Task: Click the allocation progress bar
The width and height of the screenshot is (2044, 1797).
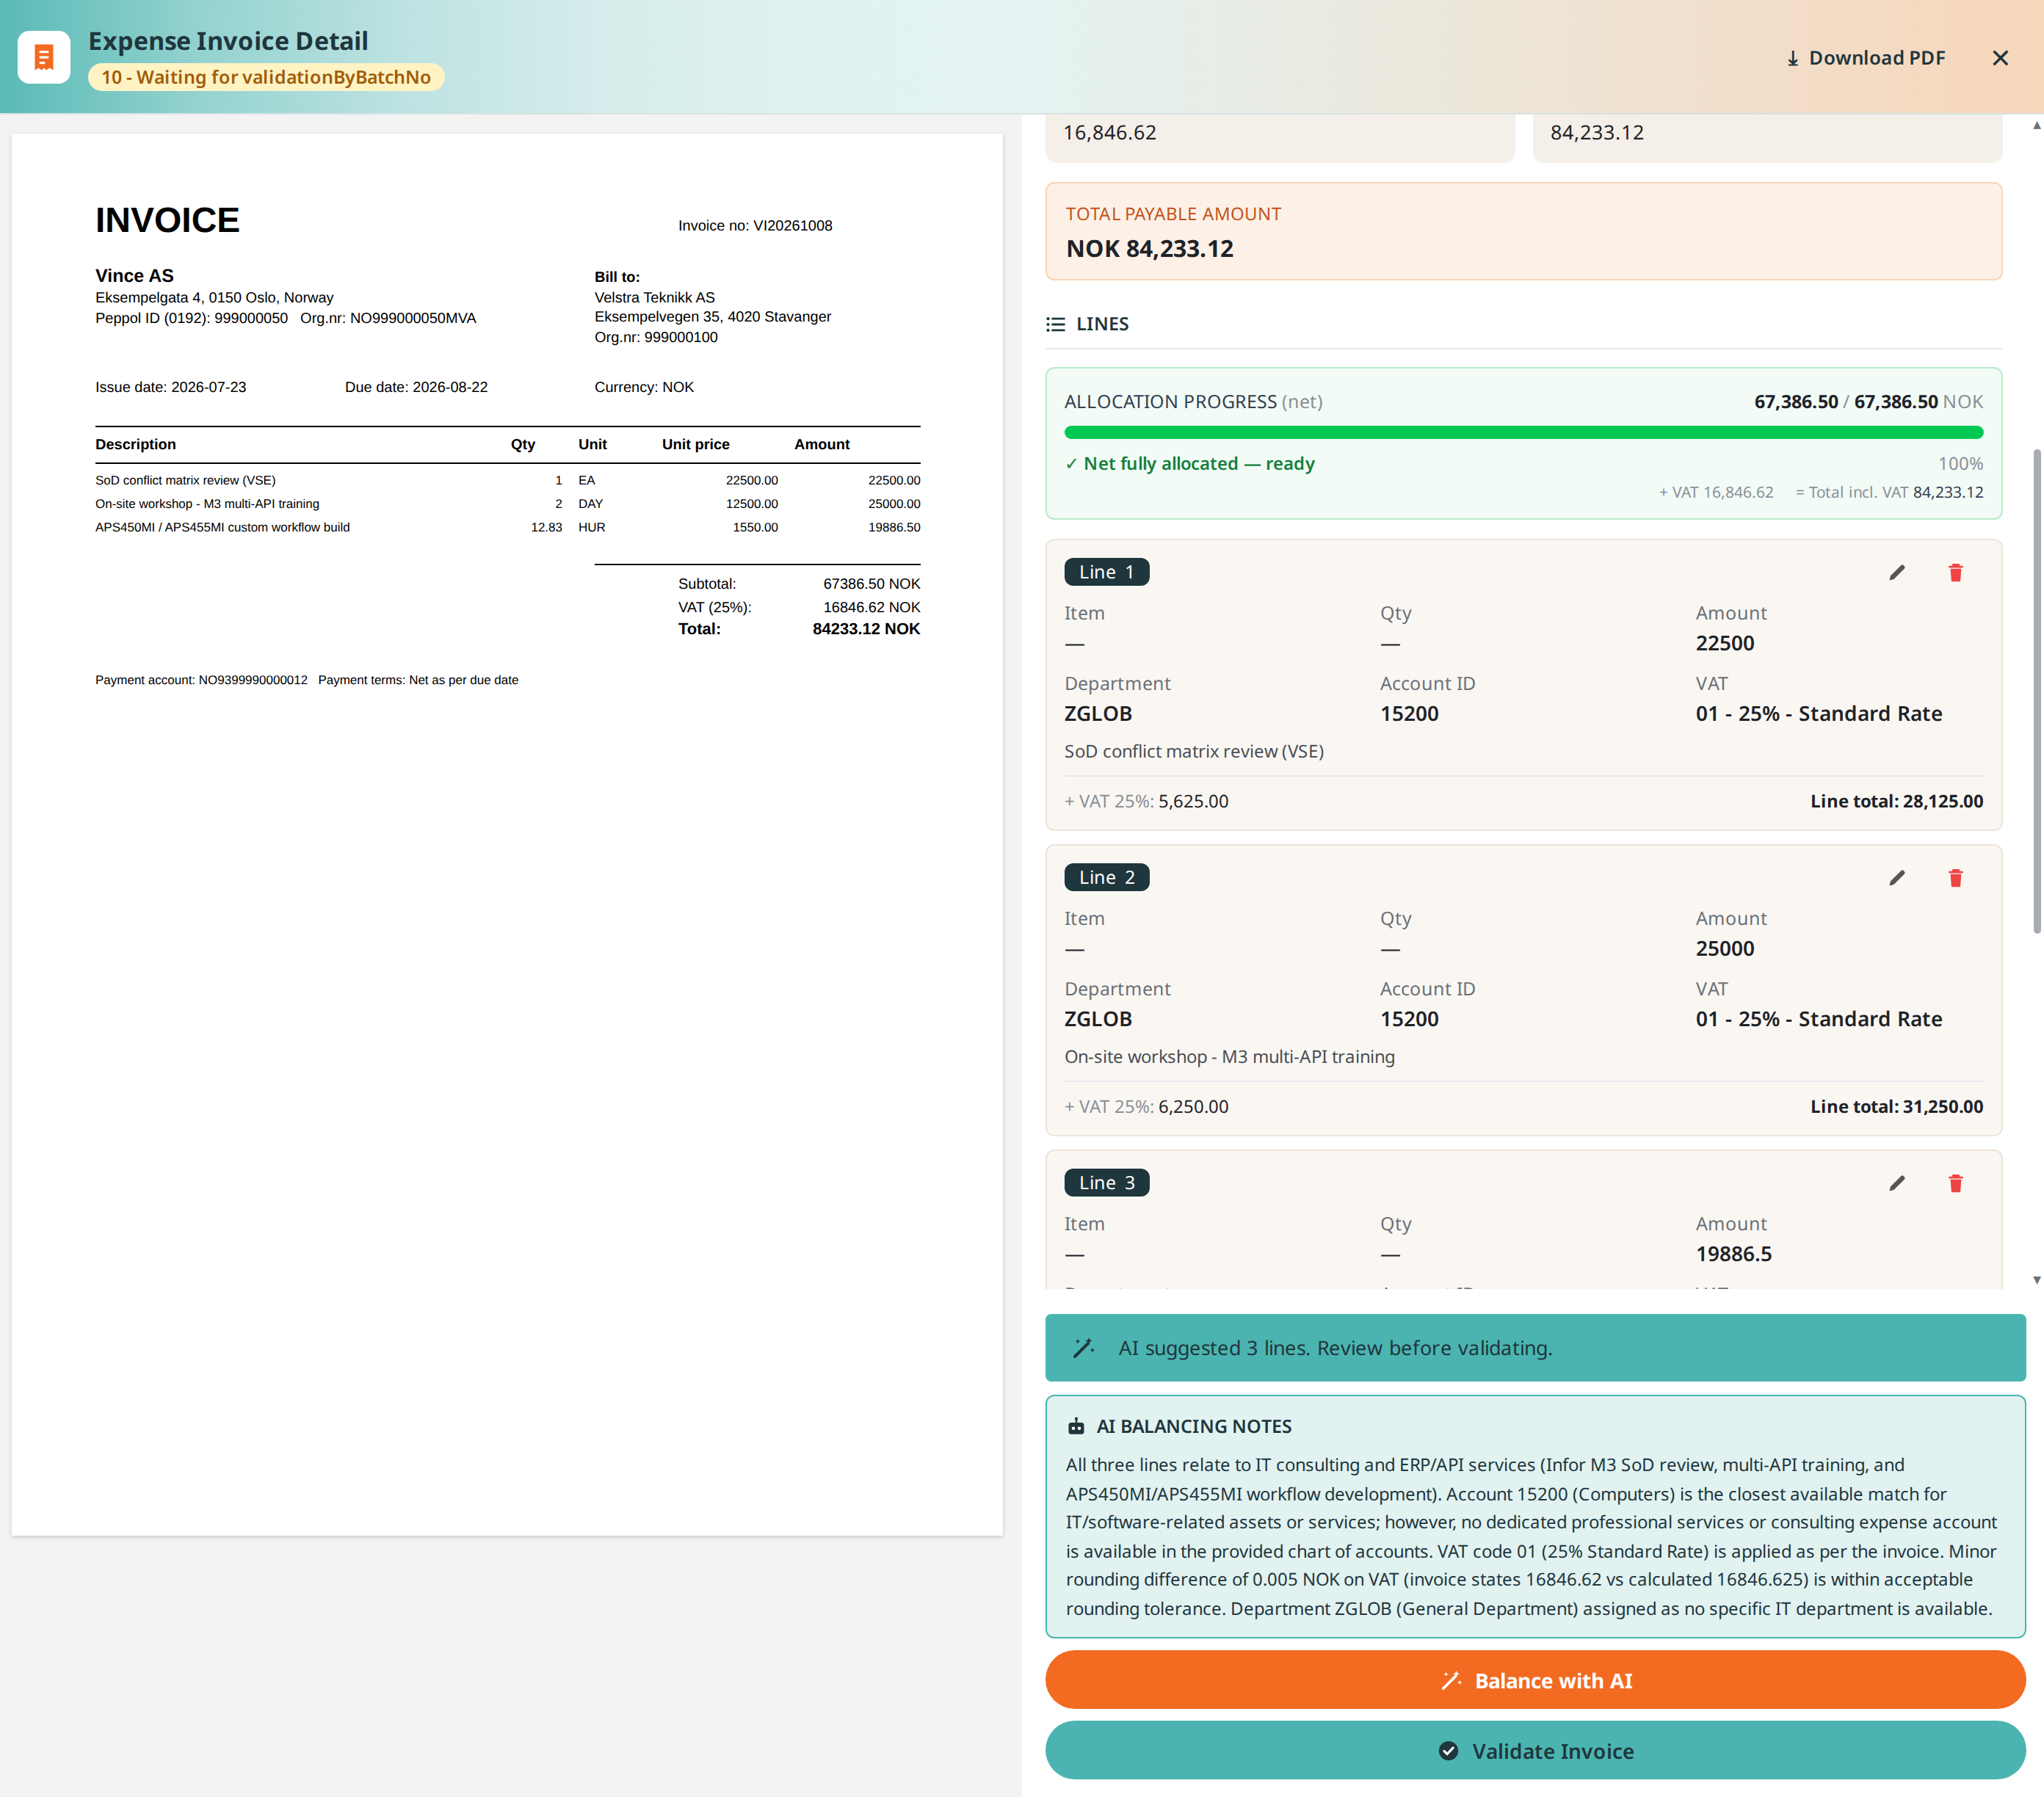Action: [1524, 432]
